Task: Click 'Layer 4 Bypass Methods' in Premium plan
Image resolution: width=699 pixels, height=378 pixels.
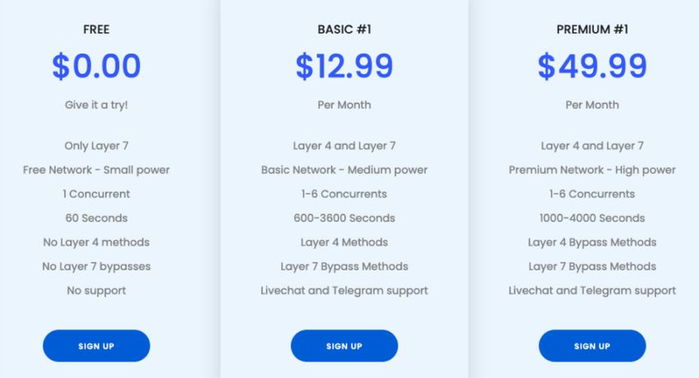Action: 592,242
